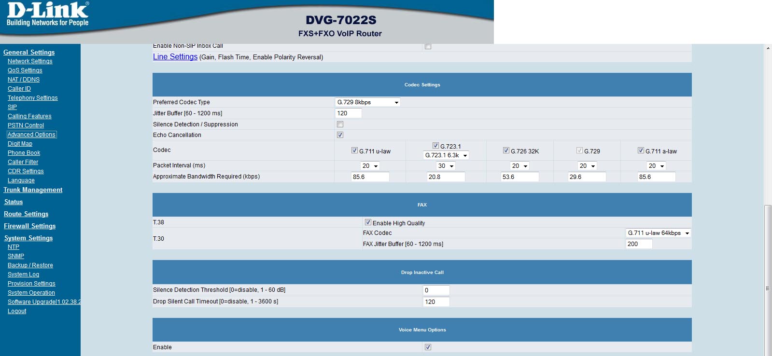Screen dimensions: 772x356
Task: Open Language settings link
Action: (21, 180)
